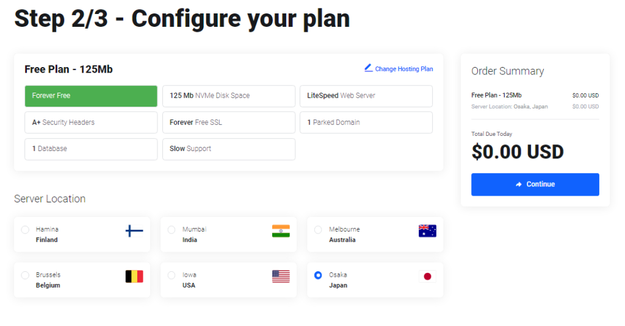
Task: Click the Australia flag icon
Action: tap(427, 231)
